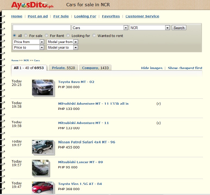Image resolution: width=210 pixels, height=195 pixels.
Task: Select the Looking for radio button
Action: pyautogui.click(x=68, y=35)
